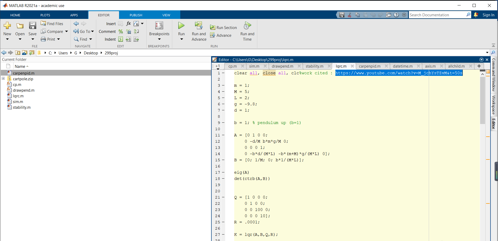Open the Compare dropdown arrow
This screenshot has height=241, width=498.
[67, 31]
